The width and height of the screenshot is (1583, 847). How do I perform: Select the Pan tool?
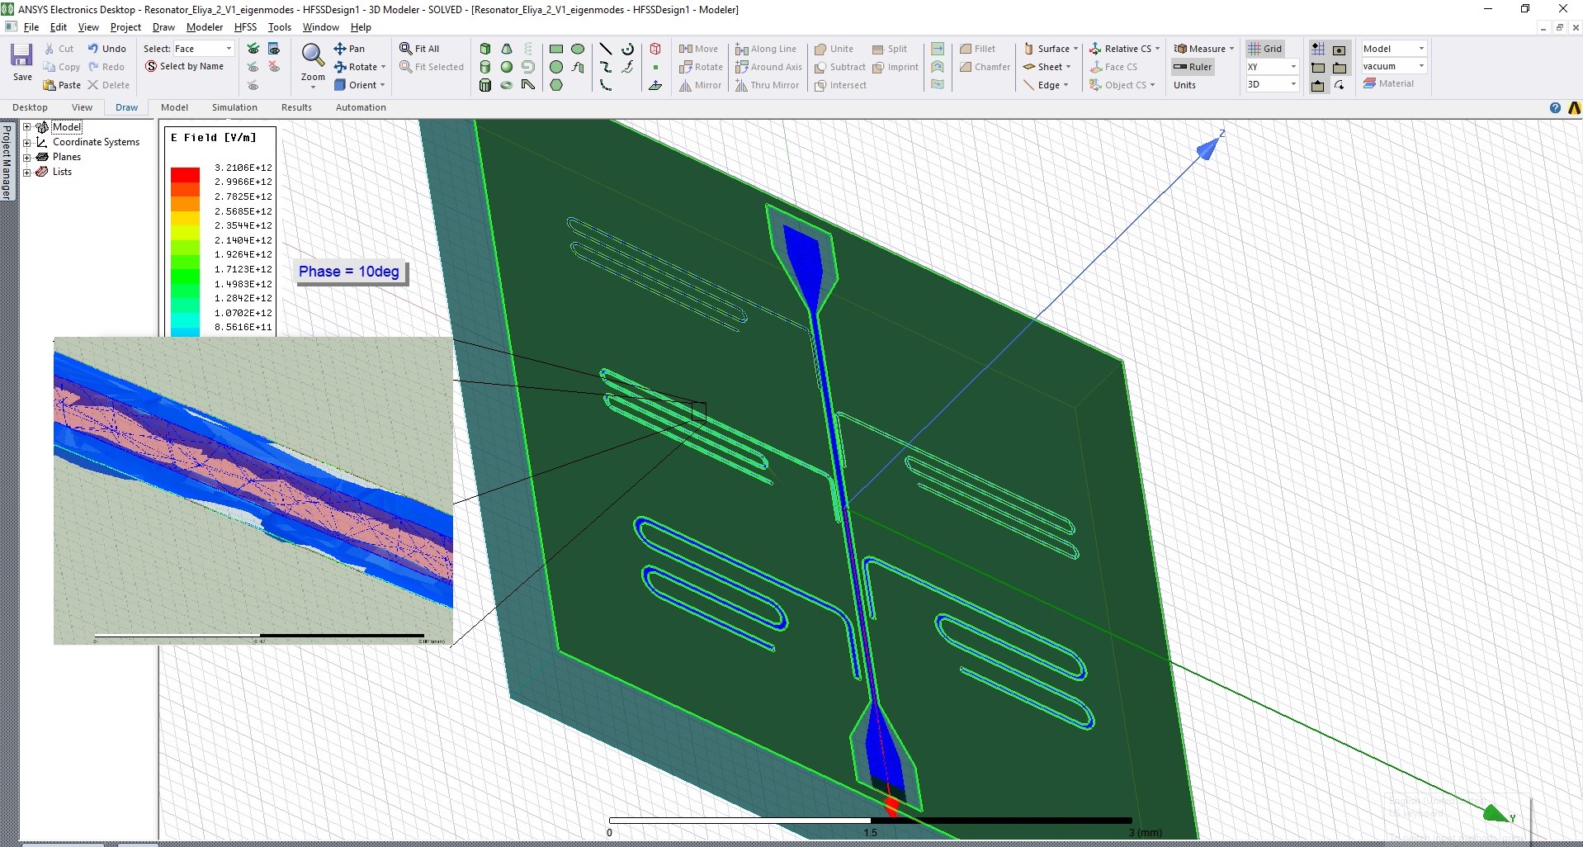coord(349,49)
